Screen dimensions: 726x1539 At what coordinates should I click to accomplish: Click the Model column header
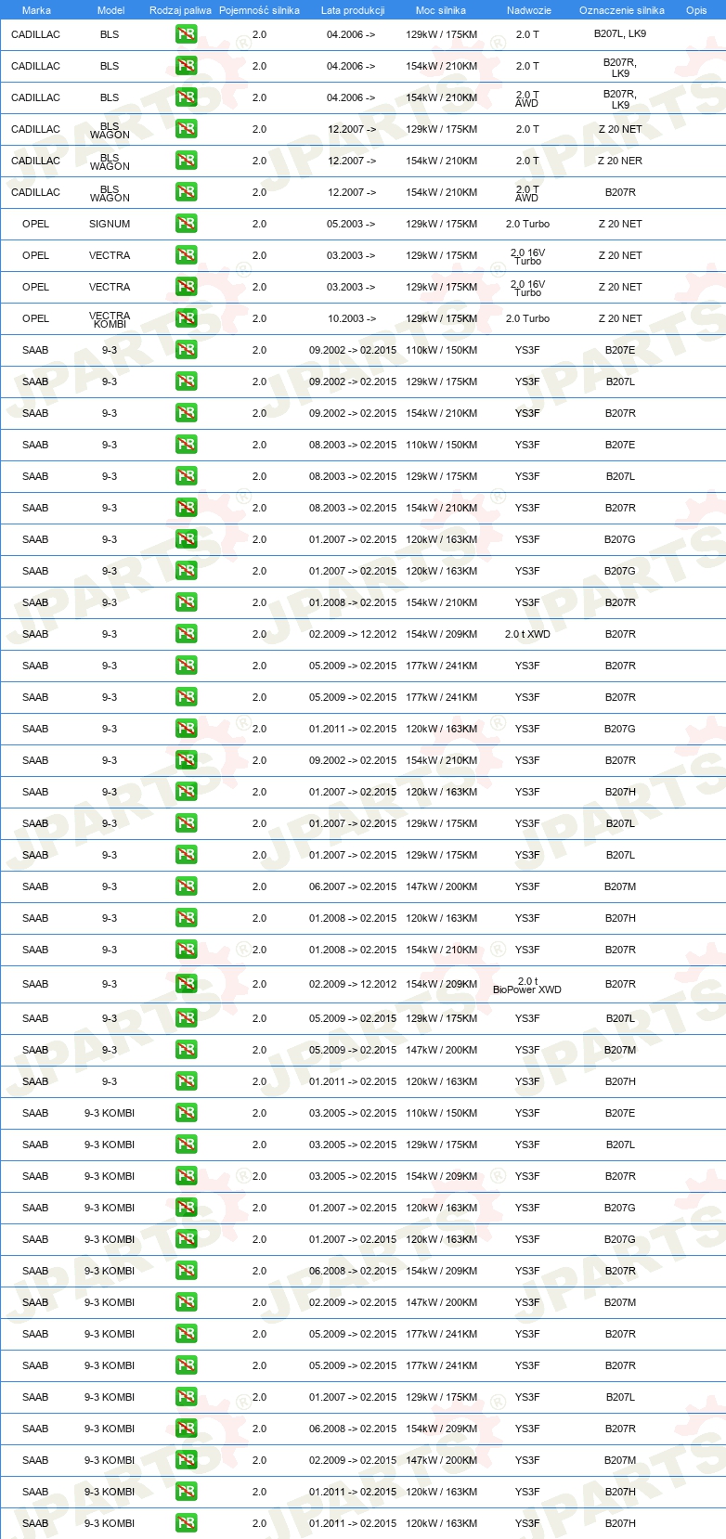(x=110, y=10)
